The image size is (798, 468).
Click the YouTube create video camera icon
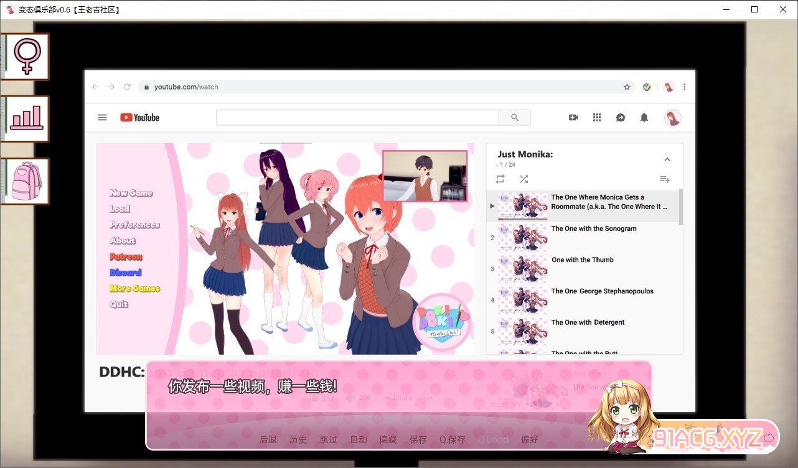coord(573,118)
